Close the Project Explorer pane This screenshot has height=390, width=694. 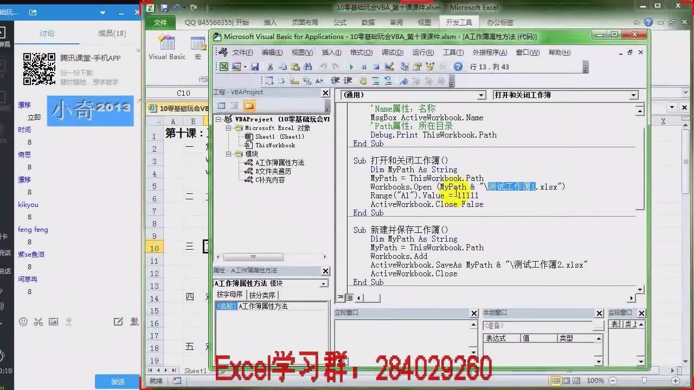click(325, 93)
